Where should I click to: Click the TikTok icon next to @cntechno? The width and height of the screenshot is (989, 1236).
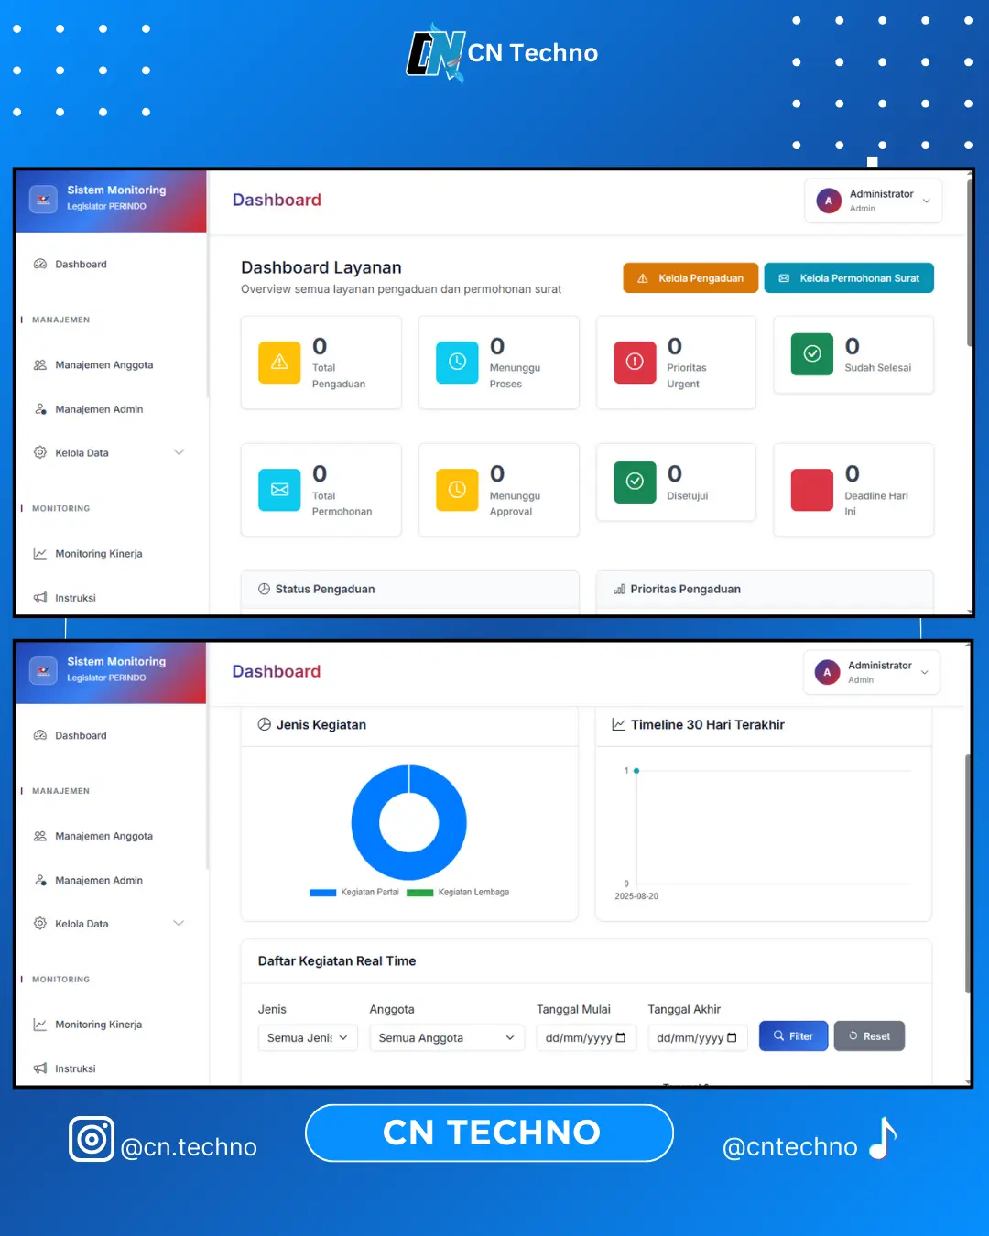pos(882,1139)
